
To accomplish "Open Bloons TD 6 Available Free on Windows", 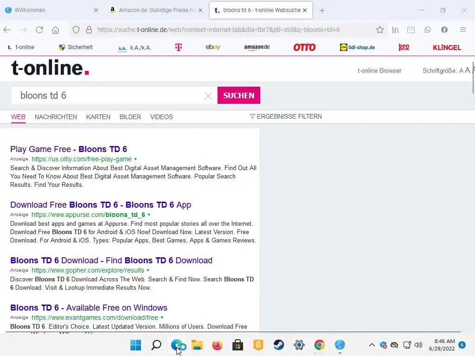I will [89, 308].
